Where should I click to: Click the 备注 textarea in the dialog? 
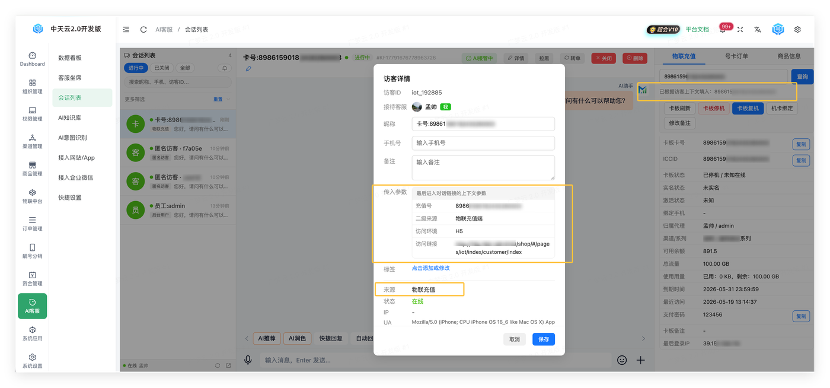click(483, 167)
